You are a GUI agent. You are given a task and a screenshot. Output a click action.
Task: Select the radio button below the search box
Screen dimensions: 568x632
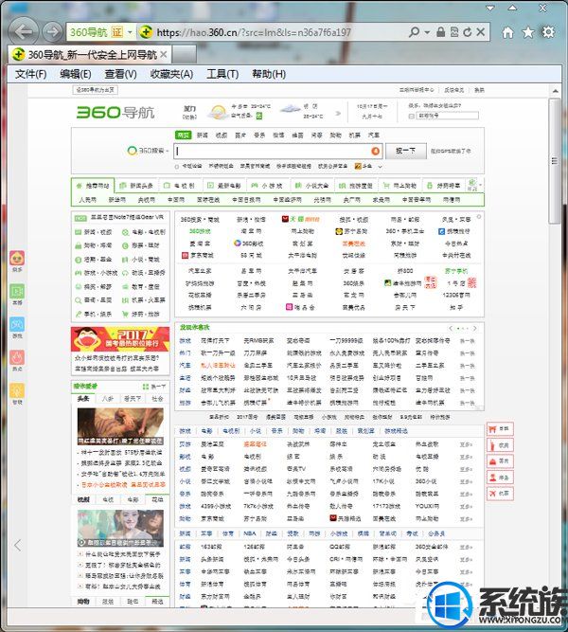pos(176,167)
